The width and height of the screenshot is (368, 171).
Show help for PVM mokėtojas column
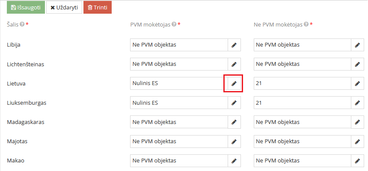pyautogui.click(x=174, y=24)
